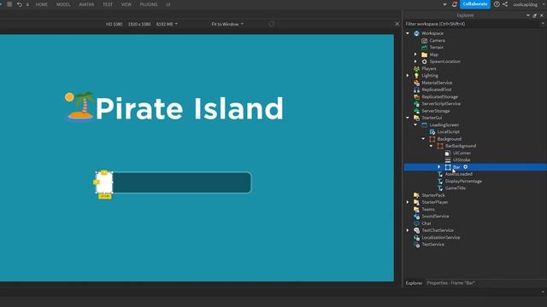The width and height of the screenshot is (547, 307).
Task: Click the Collaborate button
Action: pos(475,4)
